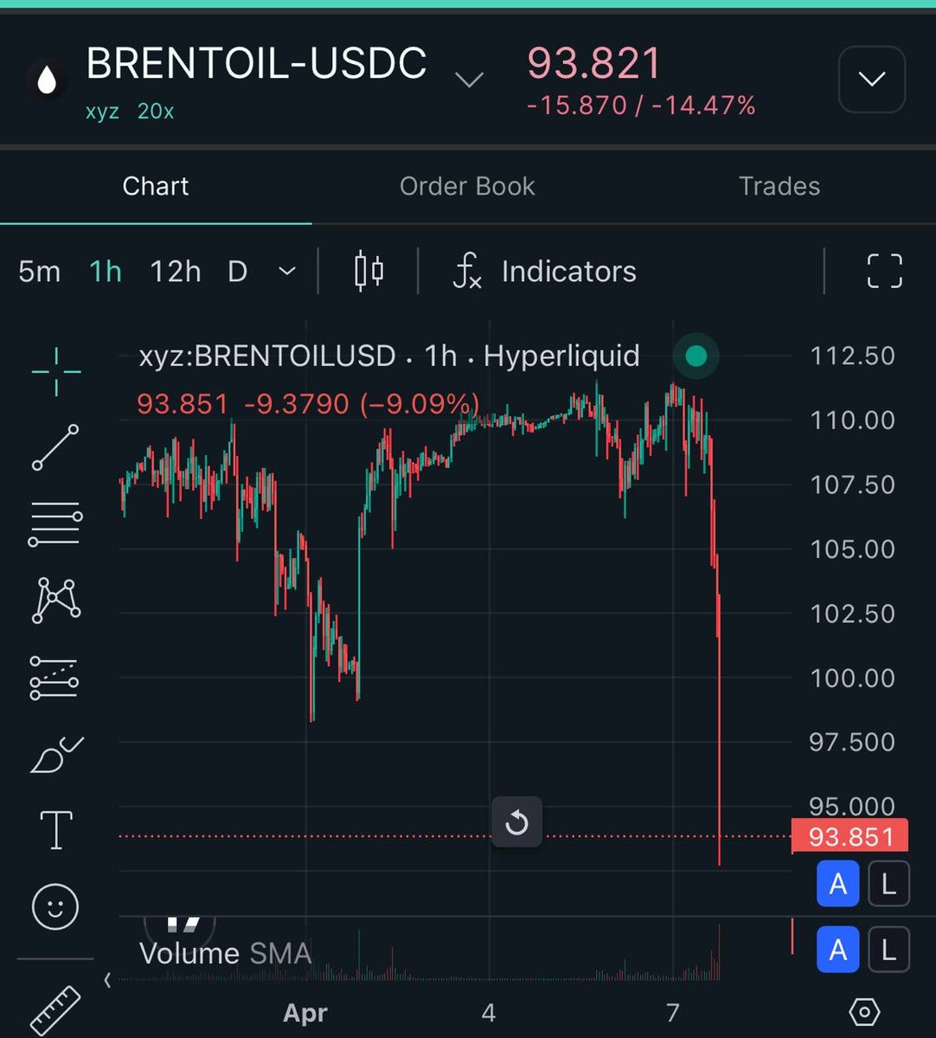Open the additional timeframes dropdown
This screenshot has height=1038, width=936.
pyautogui.click(x=287, y=272)
